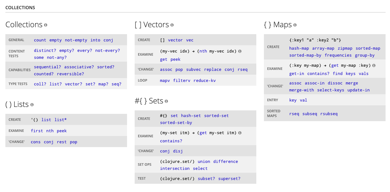
Task: Open the hash-set link
Action: click(191, 116)
